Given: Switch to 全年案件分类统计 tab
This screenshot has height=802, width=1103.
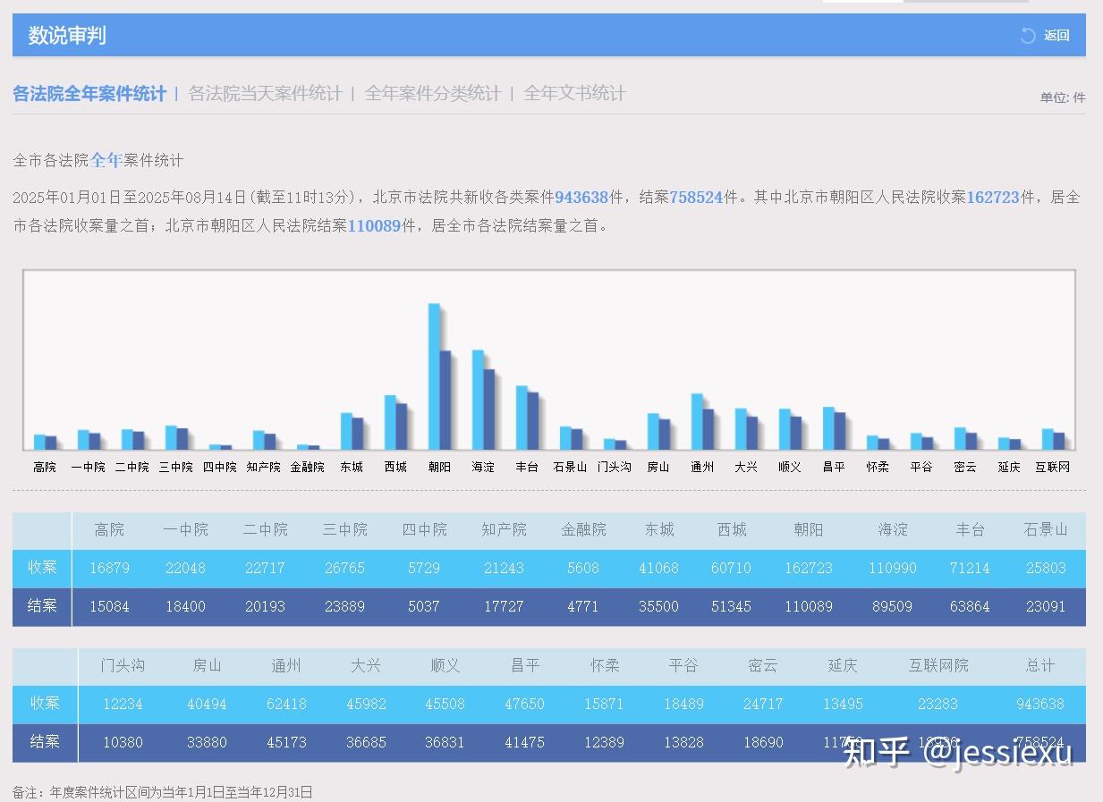Looking at the screenshot, I should pyautogui.click(x=433, y=93).
